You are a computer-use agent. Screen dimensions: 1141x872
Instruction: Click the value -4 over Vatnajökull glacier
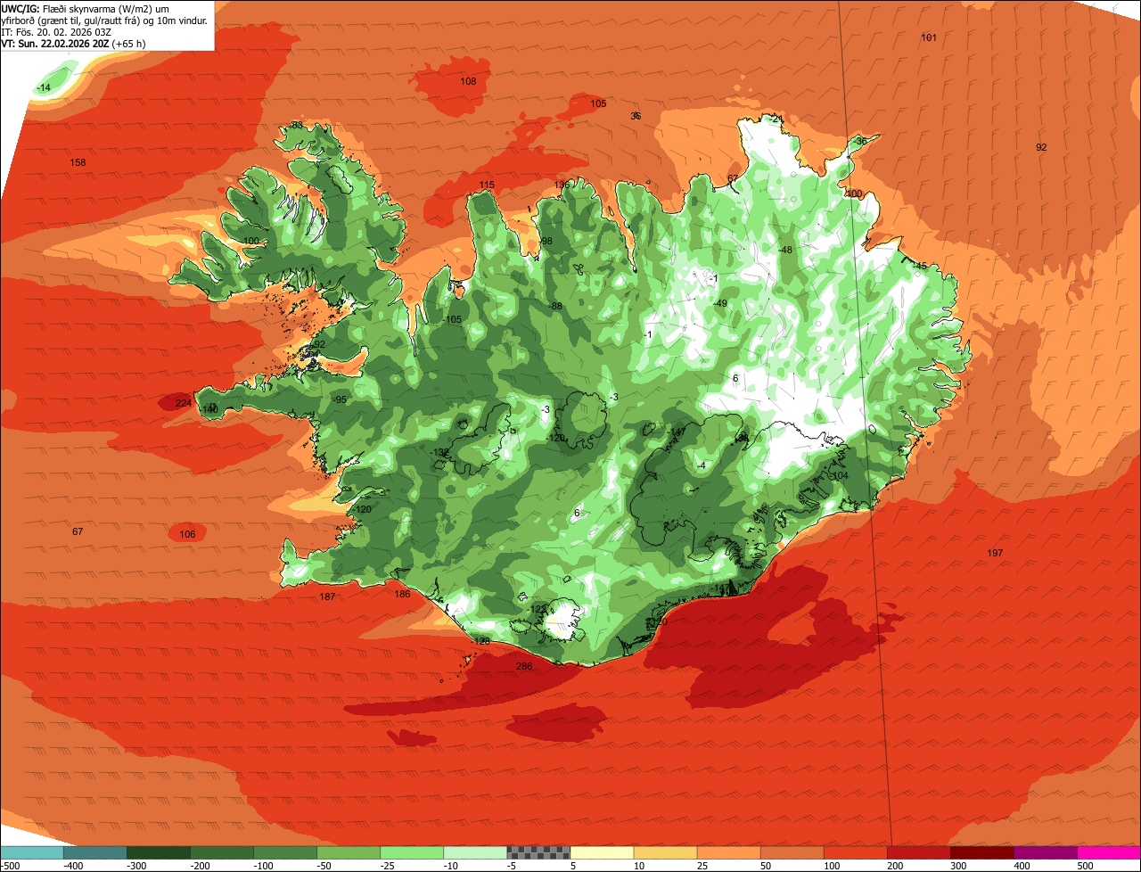[x=702, y=465]
